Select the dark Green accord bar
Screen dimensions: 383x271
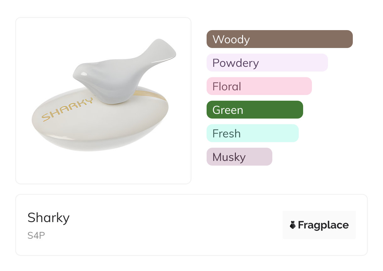pyautogui.click(x=254, y=110)
